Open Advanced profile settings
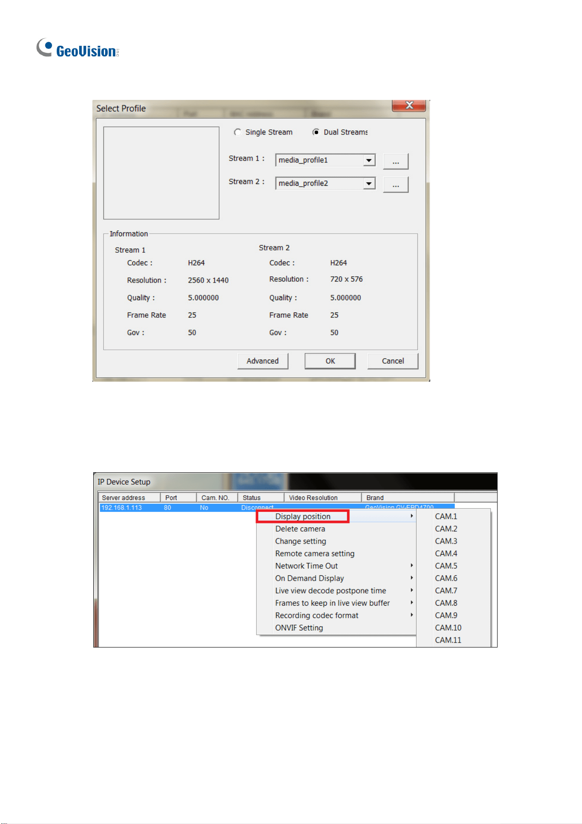582x824 pixels. [x=263, y=361]
